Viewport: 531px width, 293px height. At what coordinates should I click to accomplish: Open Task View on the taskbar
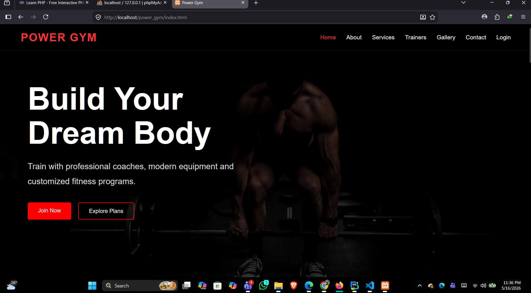click(x=187, y=286)
